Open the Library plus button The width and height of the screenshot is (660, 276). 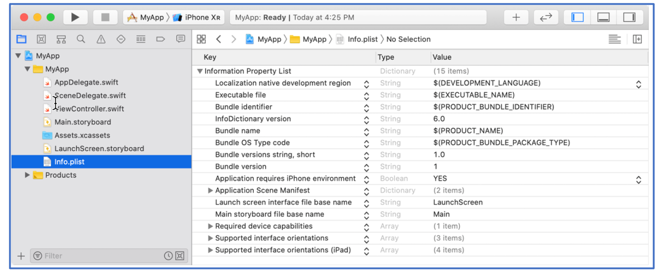click(516, 17)
